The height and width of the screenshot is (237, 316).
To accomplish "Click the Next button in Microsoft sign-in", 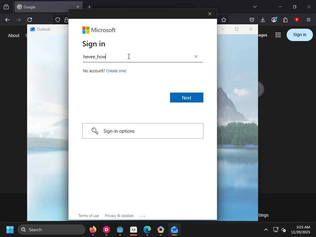I will pyautogui.click(x=186, y=98).
